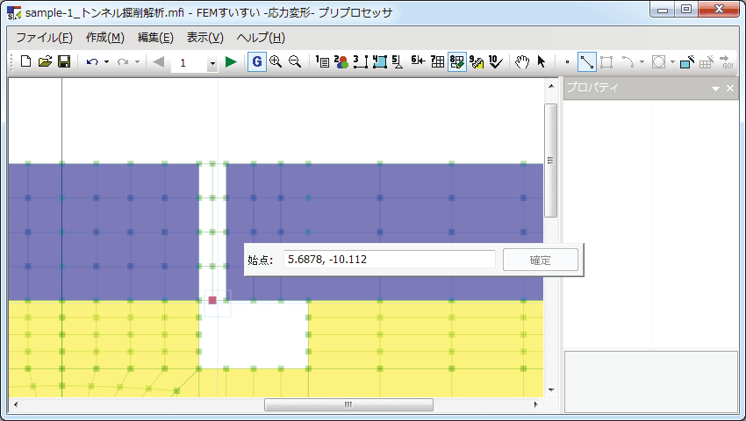The height and width of the screenshot is (421, 746).
Task: Click the canvas horizontal scrollbar thumb
Action: click(x=348, y=405)
